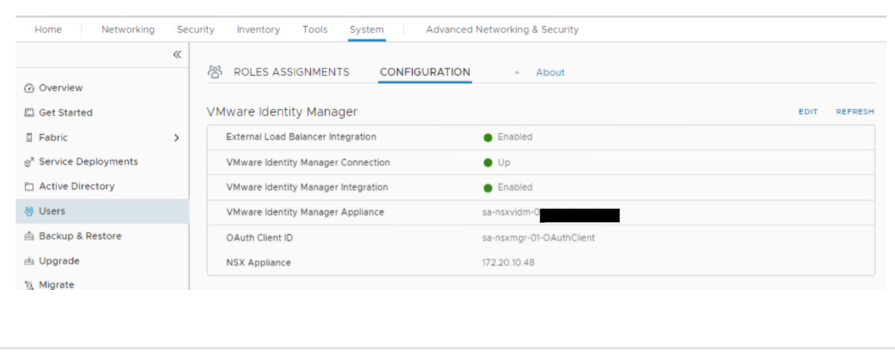The width and height of the screenshot is (895, 355).
Task: Click the Upgrade icon
Action: coord(29,261)
